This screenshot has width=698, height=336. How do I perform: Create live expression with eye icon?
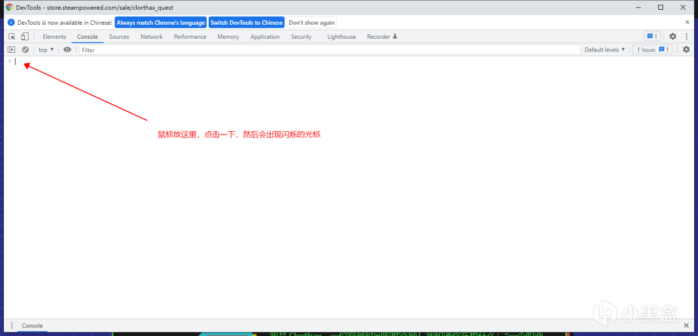(67, 49)
